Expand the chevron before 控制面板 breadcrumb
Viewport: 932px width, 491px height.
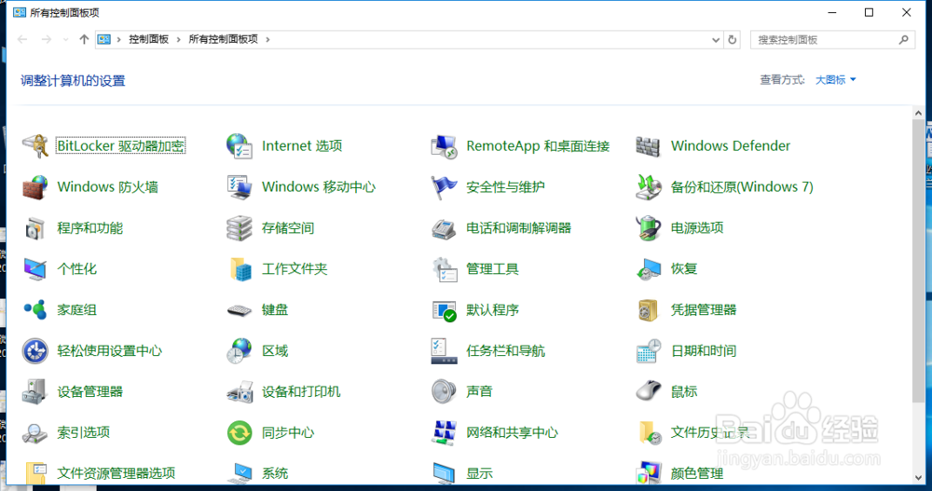click(x=119, y=40)
